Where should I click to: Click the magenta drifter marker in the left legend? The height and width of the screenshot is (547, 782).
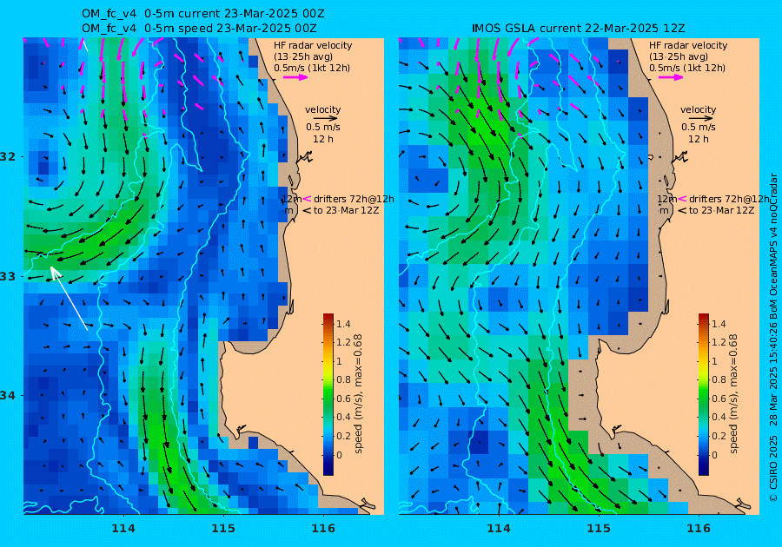[x=308, y=199]
